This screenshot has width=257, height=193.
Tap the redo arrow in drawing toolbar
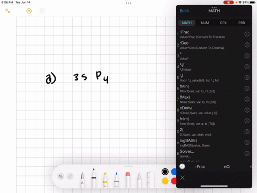point(70,176)
